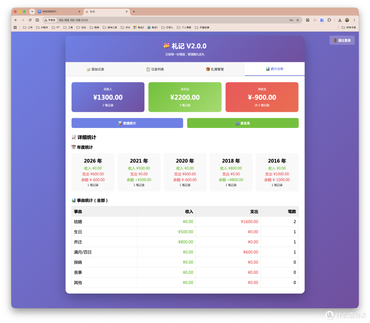This screenshot has height=323, width=370.
Task: Click the browser forward arrow
Action: (23, 20)
